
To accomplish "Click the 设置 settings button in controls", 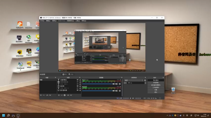I will coord(156,90).
